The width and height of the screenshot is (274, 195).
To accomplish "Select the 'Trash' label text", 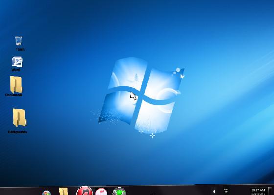I will (20, 49).
